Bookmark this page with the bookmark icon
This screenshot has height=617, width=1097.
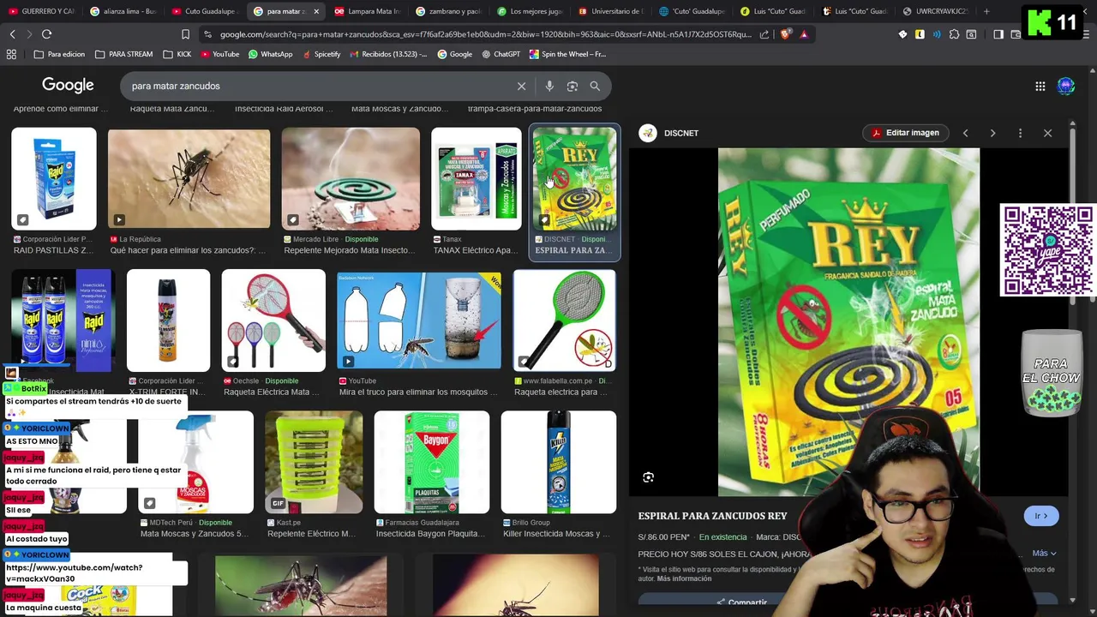coord(185,34)
